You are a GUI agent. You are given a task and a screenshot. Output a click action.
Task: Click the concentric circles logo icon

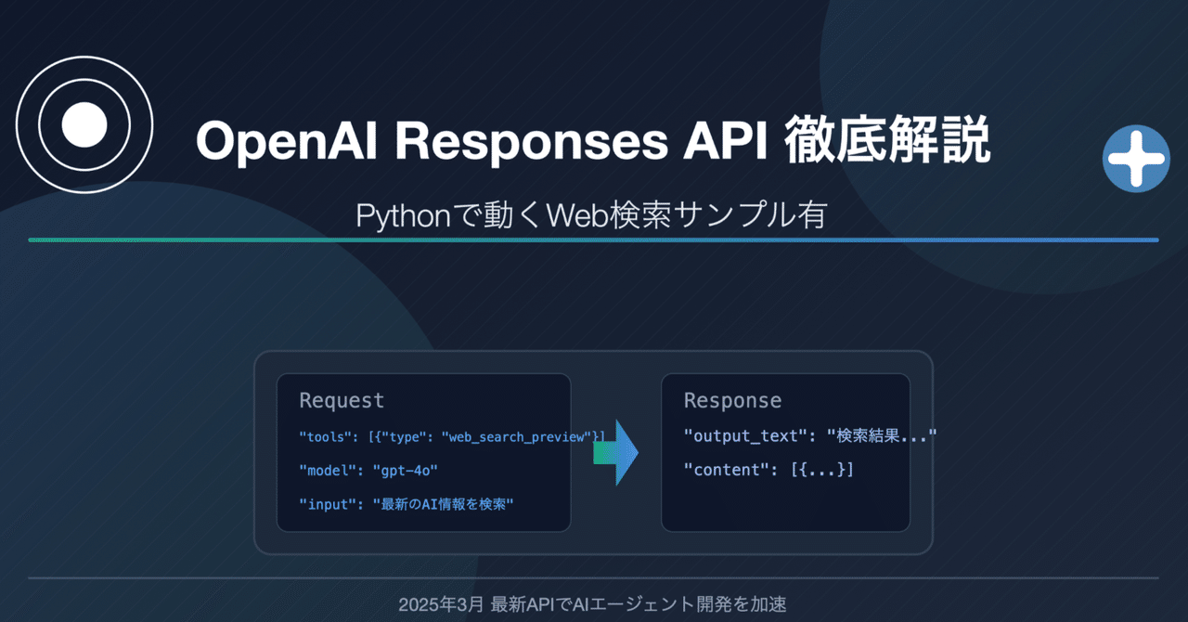(84, 123)
